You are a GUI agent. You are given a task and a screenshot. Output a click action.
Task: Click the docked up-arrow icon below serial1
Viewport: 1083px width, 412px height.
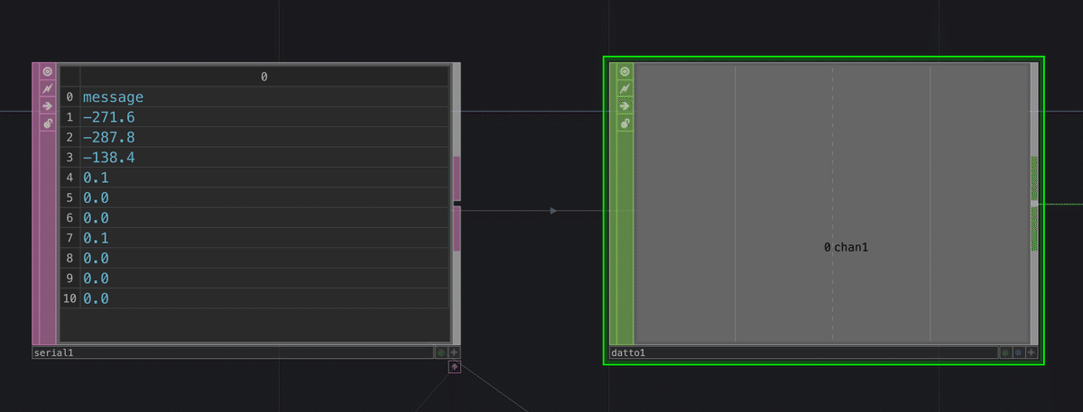454,367
